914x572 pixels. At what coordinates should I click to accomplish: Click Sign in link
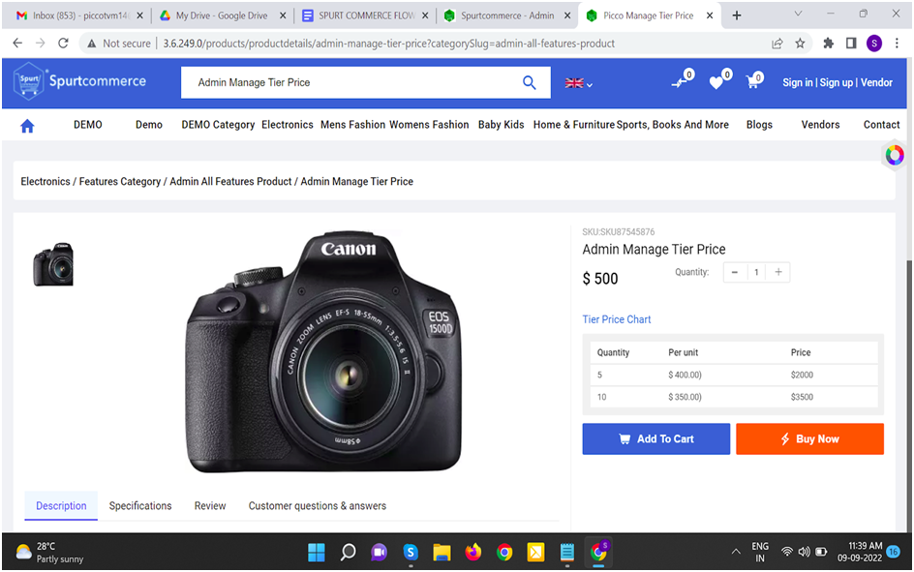pos(798,82)
